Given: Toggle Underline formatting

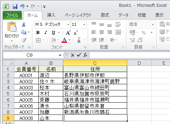Looking at the screenshot, I should [53, 33].
